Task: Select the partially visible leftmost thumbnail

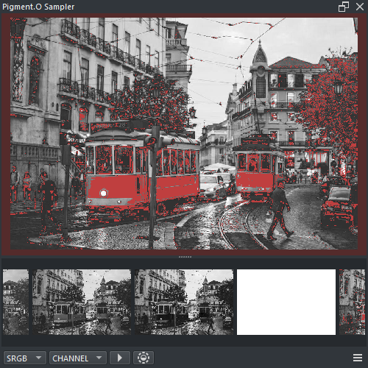Action: [15, 302]
